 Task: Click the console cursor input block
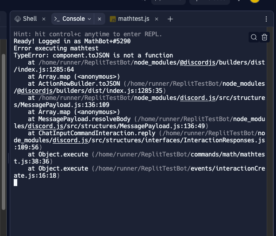pyautogui.click(x=15, y=183)
